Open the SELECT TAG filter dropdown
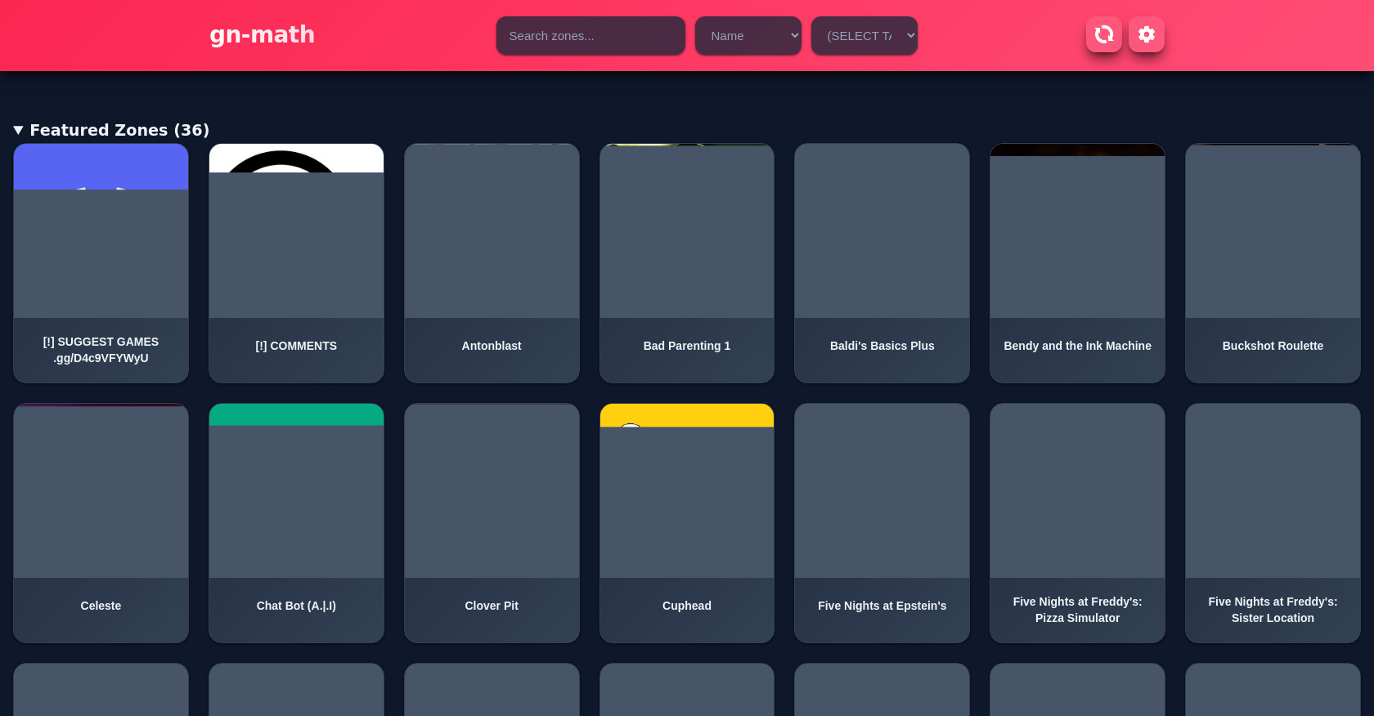The image size is (1374, 716). point(864,36)
